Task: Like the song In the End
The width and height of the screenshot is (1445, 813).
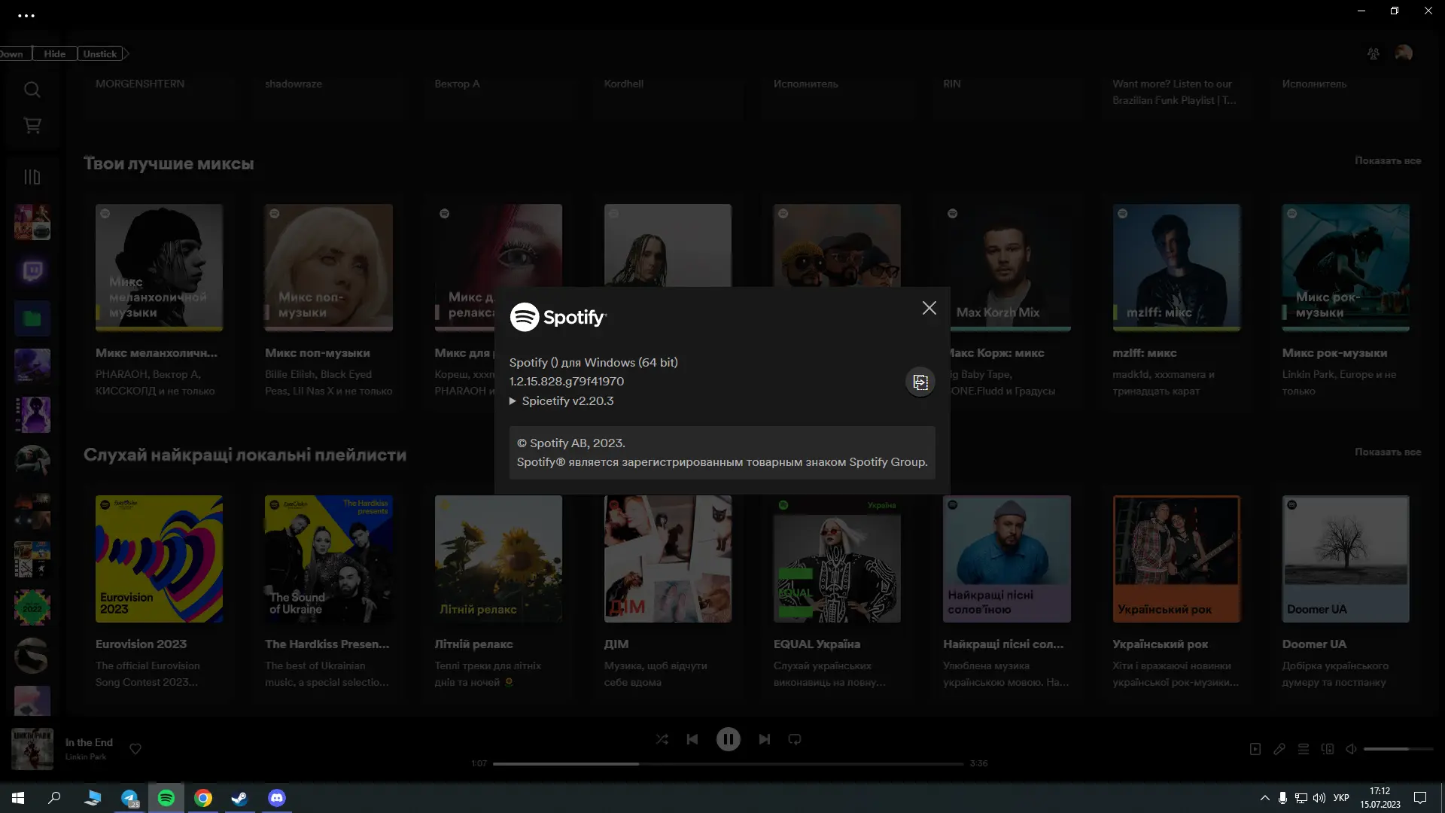Action: [135, 749]
